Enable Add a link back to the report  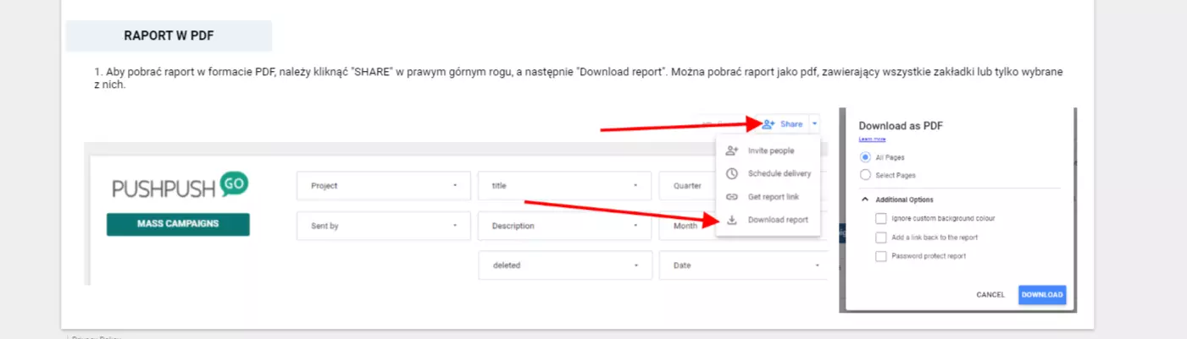click(881, 238)
